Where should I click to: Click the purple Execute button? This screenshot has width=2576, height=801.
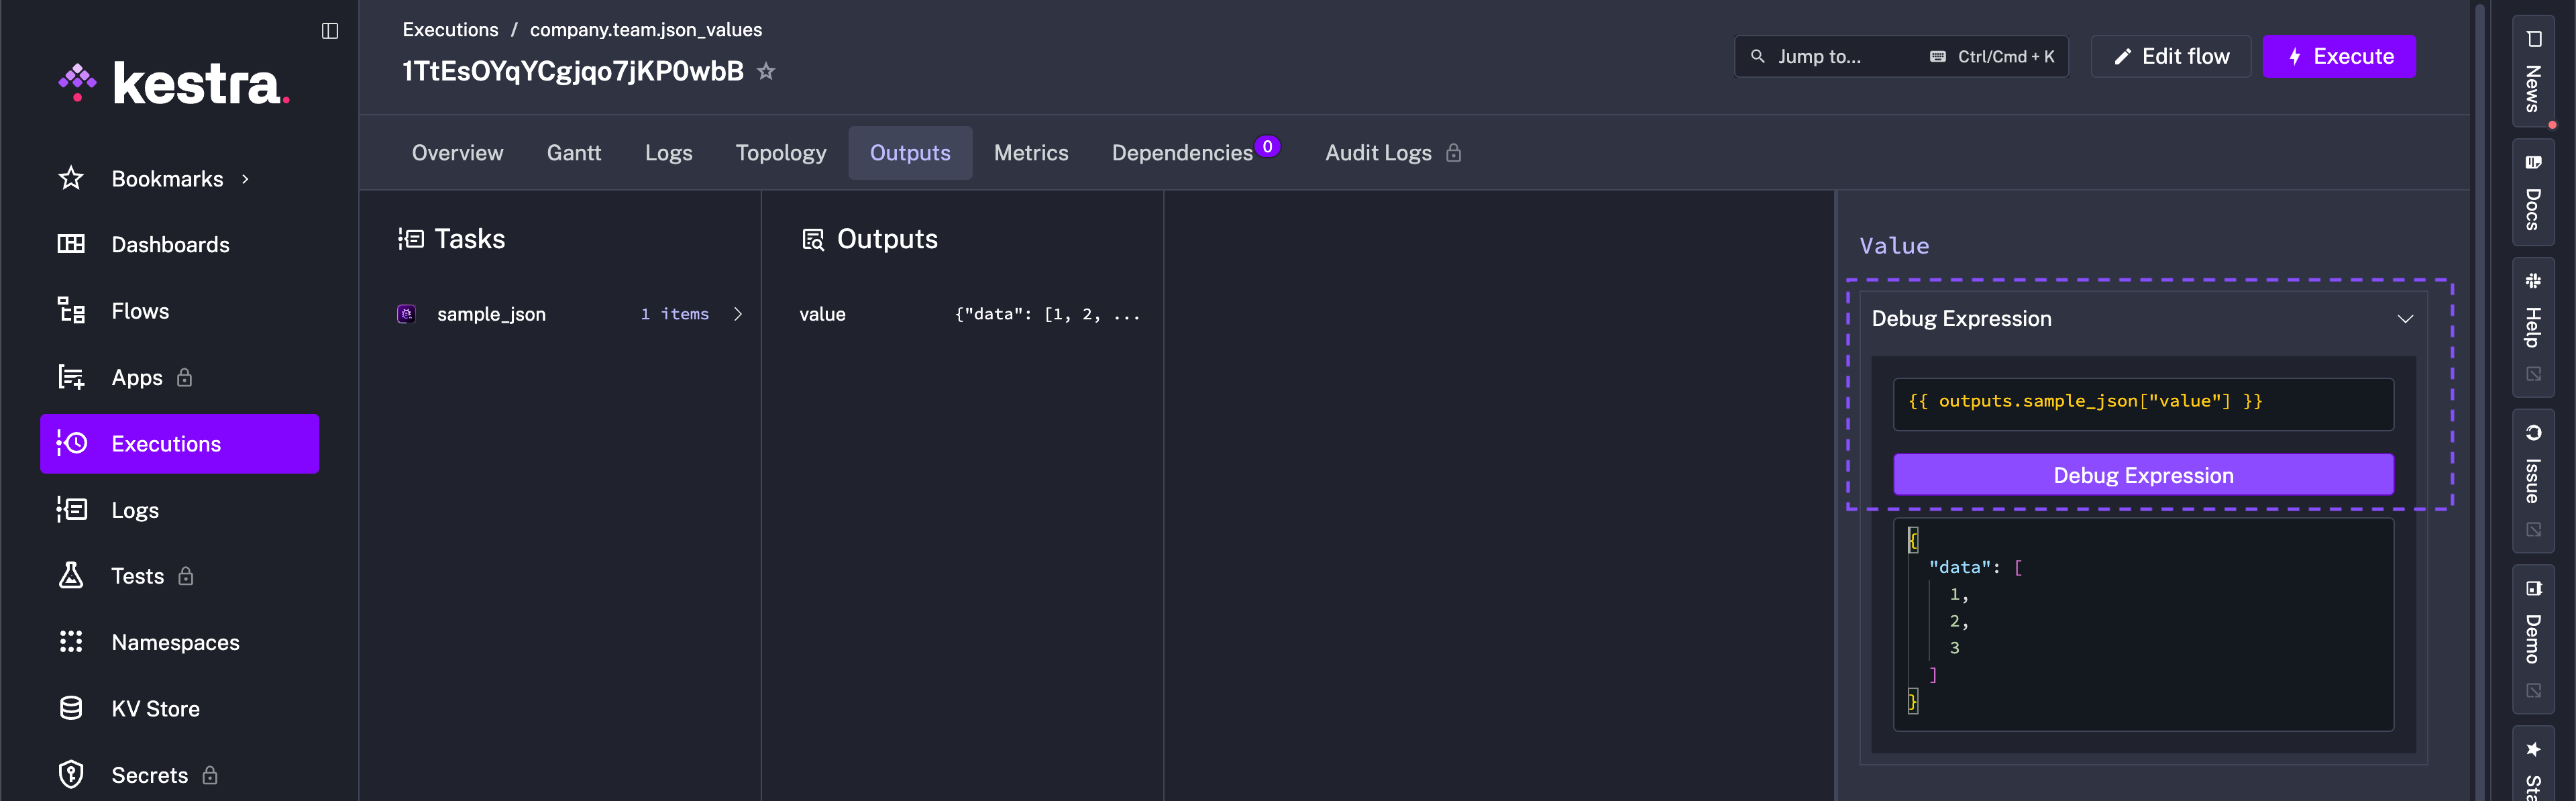(x=2339, y=56)
